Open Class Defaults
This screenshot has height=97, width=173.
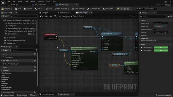94,9
